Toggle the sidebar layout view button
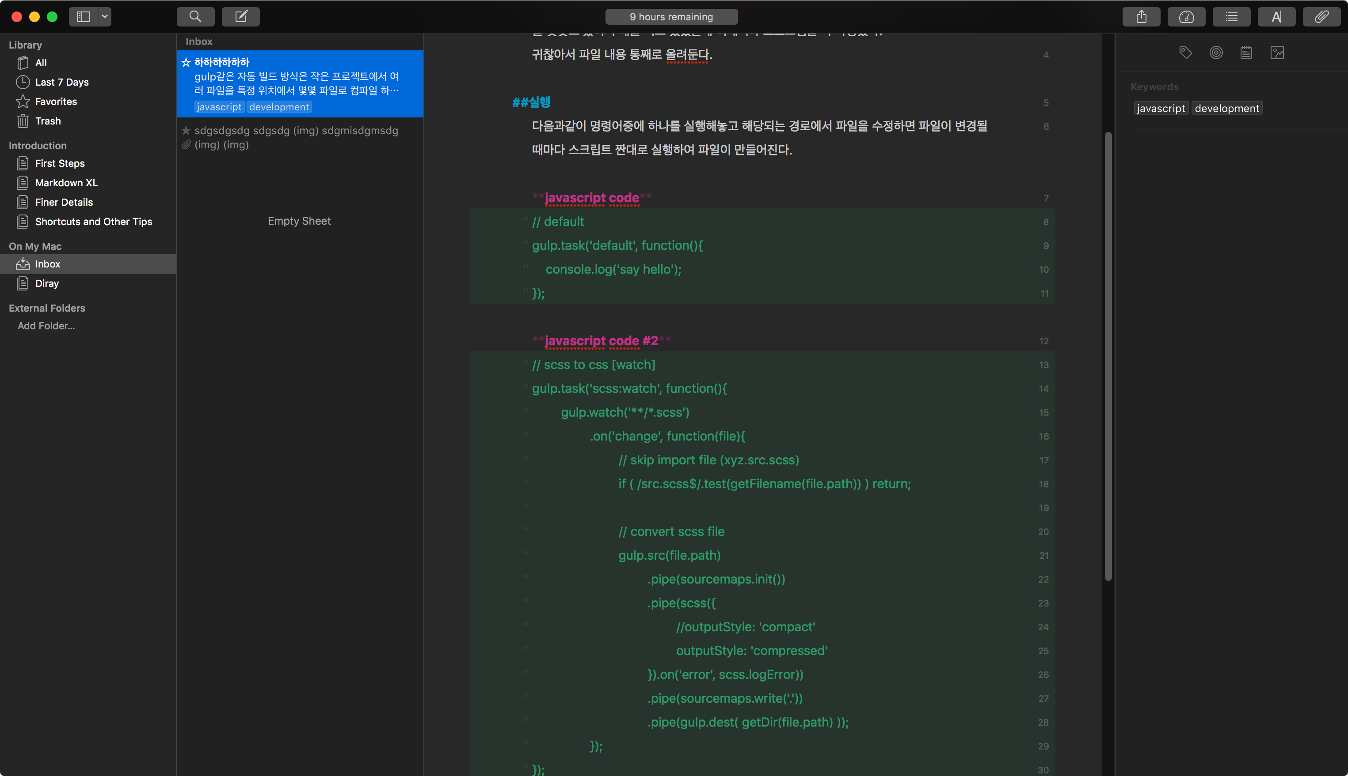This screenshot has width=1348, height=776. coord(83,16)
